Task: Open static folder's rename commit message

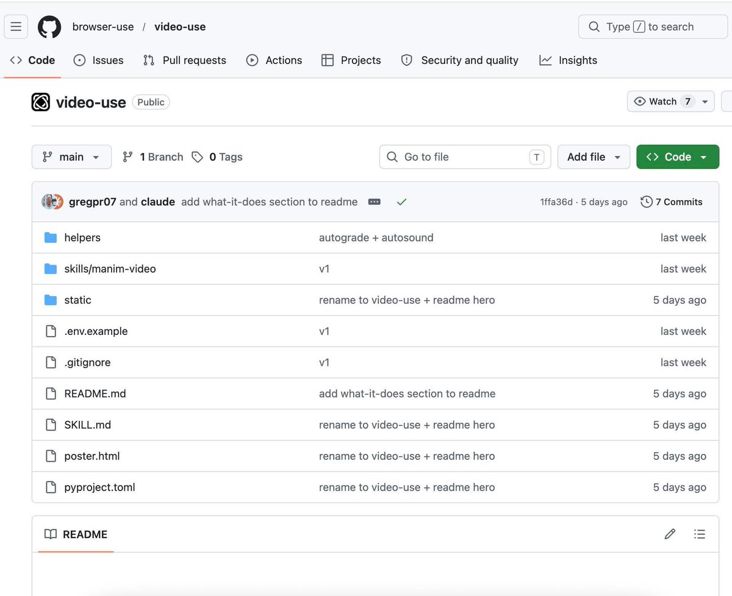Action: [407, 300]
